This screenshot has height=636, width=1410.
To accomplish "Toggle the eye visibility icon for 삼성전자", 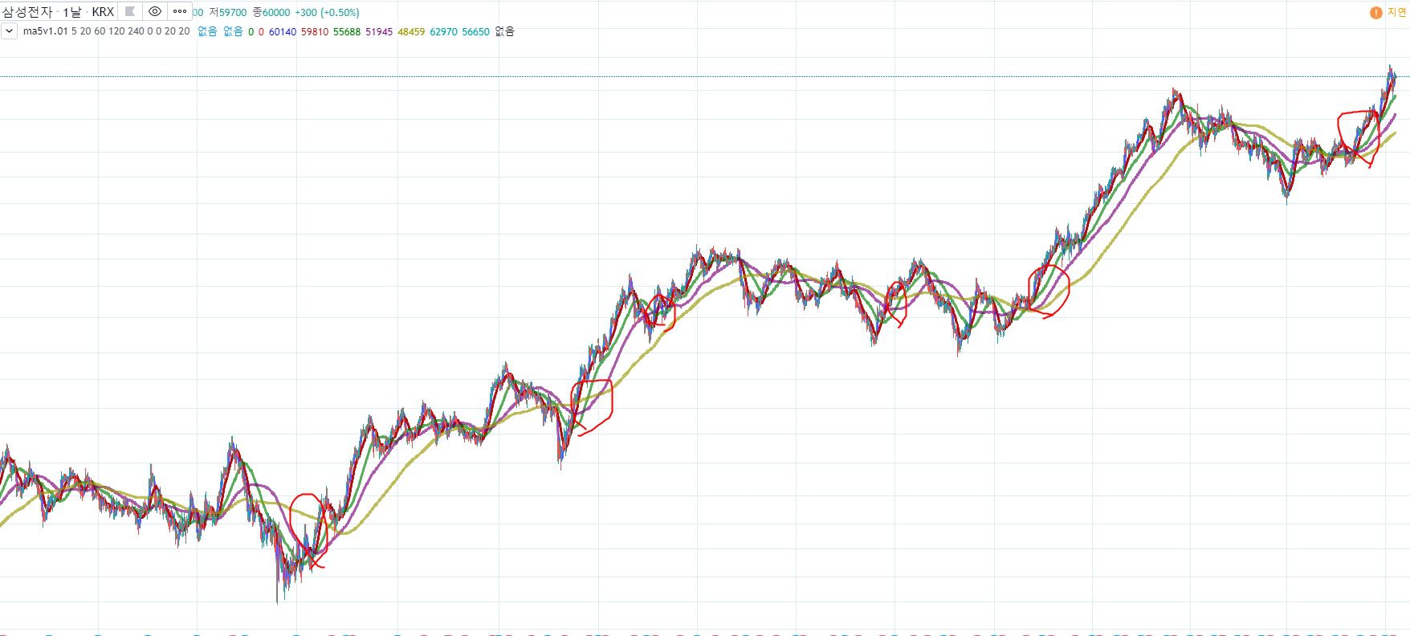I will tap(155, 12).
